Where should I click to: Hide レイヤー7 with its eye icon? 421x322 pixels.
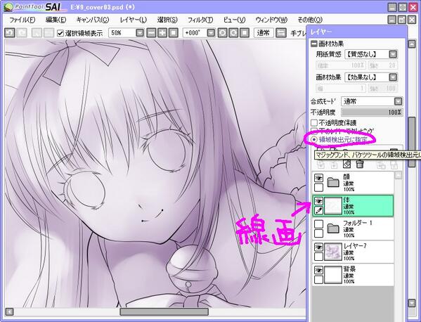pyautogui.click(x=318, y=247)
